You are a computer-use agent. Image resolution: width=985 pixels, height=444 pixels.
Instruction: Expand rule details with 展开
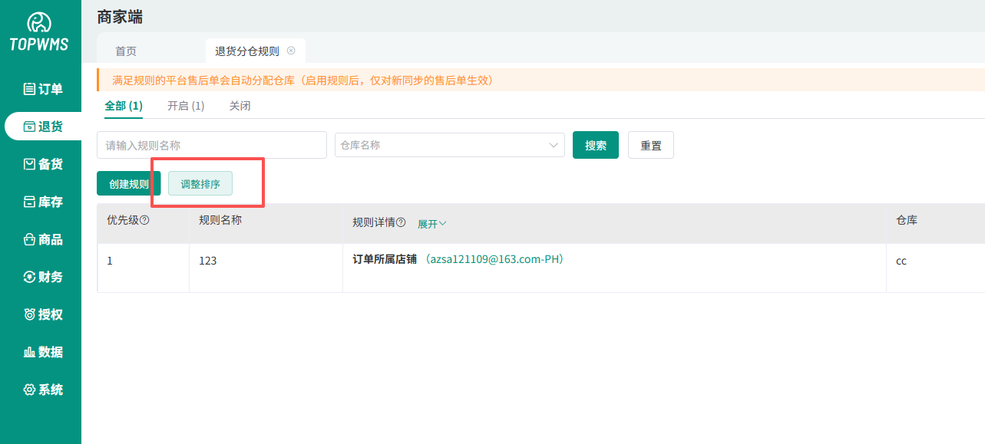pyautogui.click(x=432, y=224)
